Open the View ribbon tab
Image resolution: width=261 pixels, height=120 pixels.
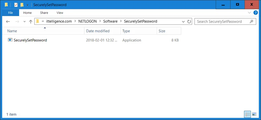(60, 13)
